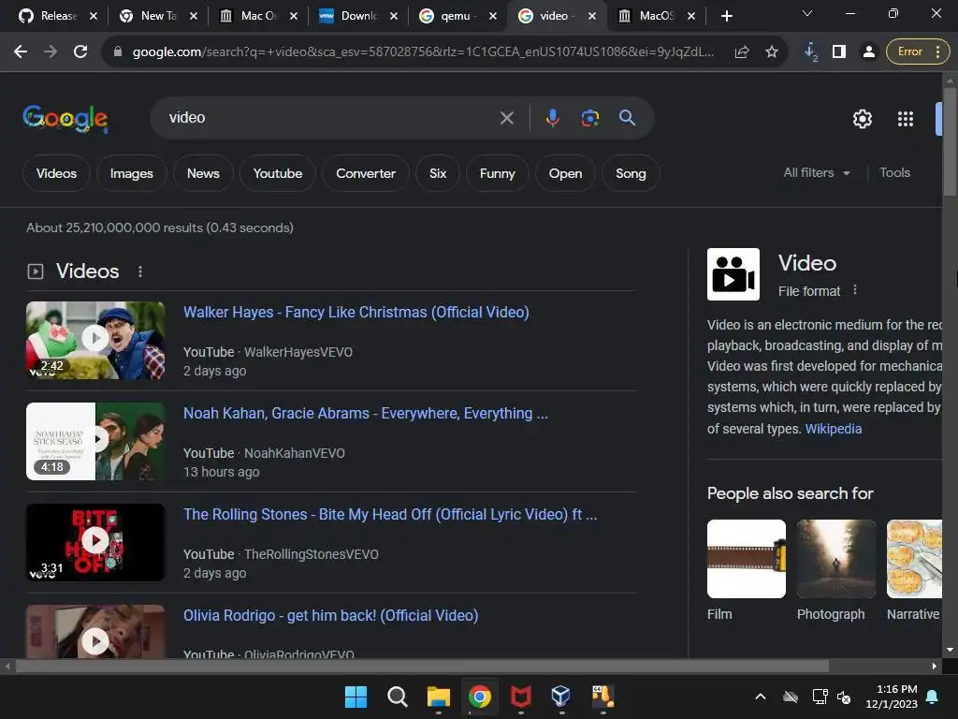The height and width of the screenshot is (719, 958).
Task: Open more options beside File format
Action: point(855,290)
